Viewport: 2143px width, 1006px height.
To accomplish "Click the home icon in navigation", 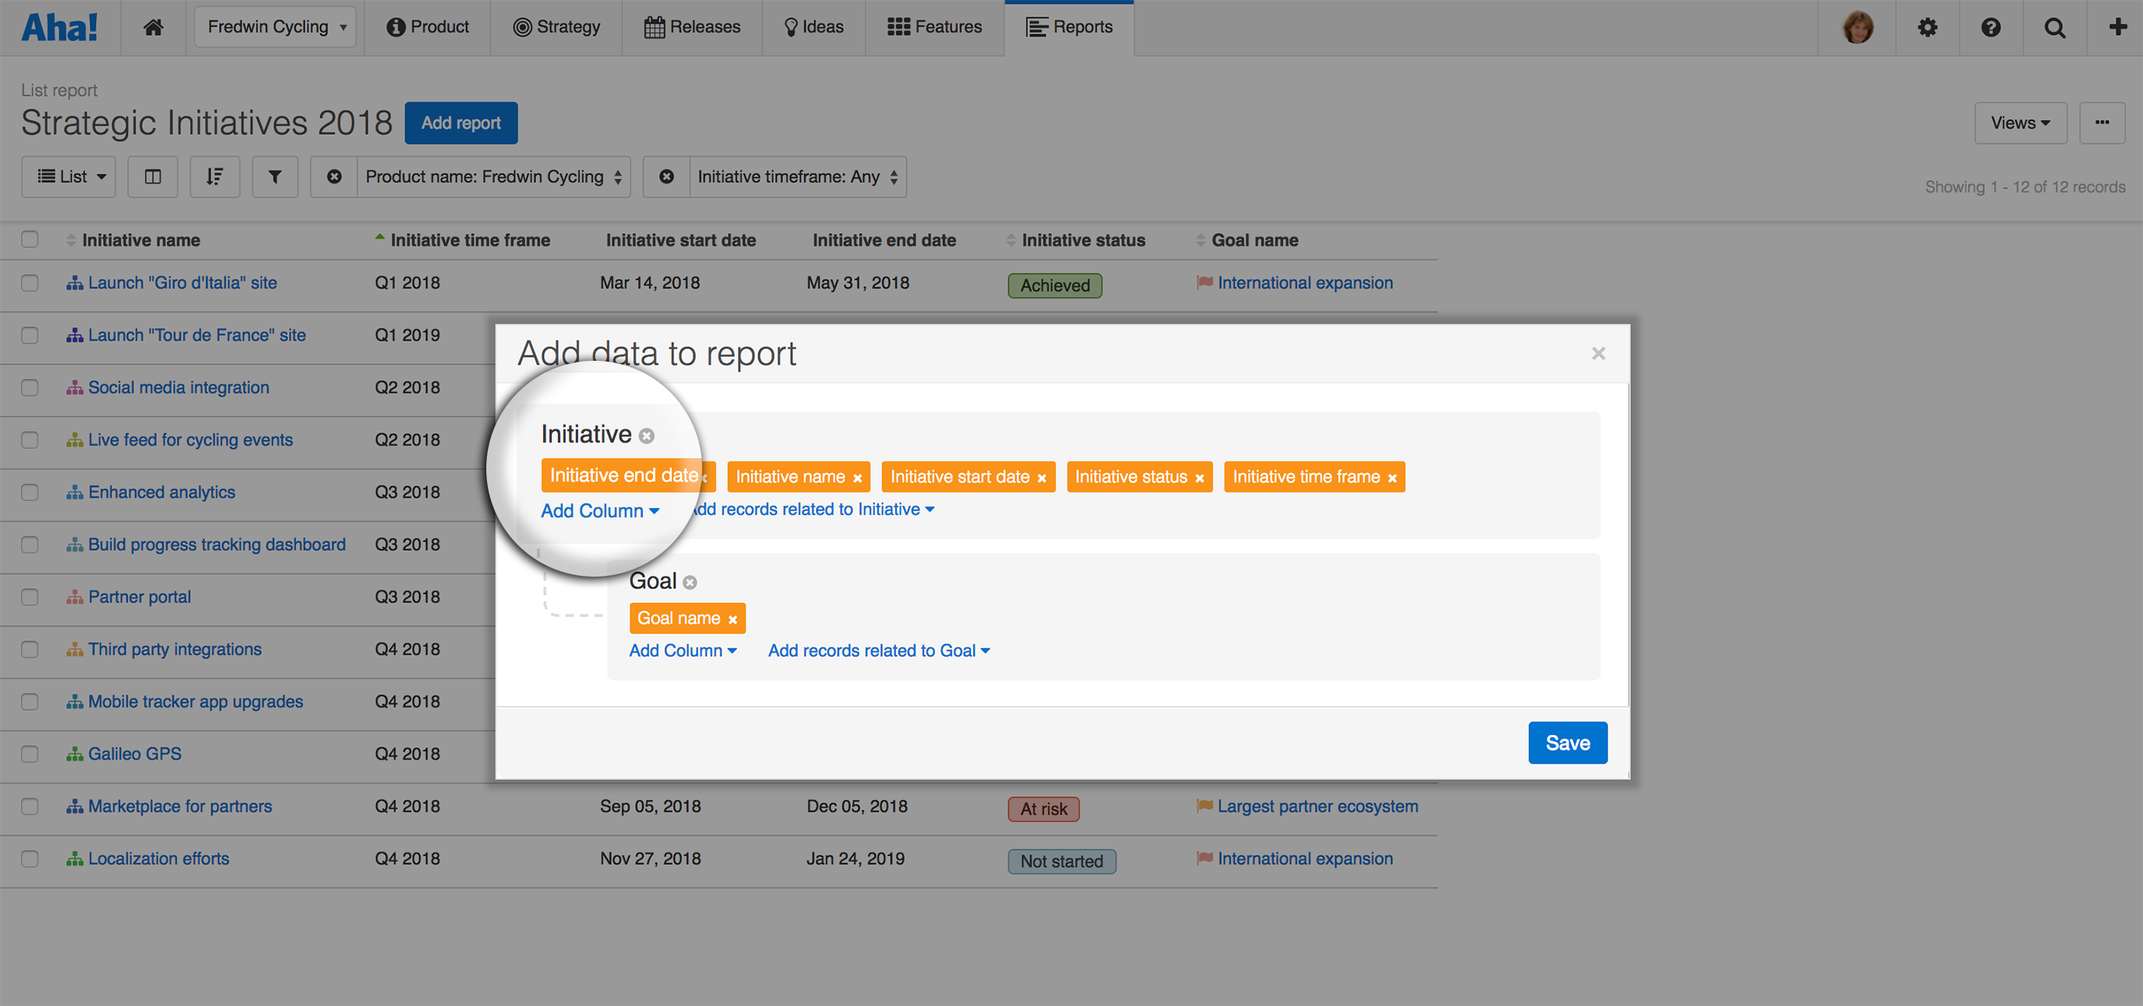I will 153,27.
